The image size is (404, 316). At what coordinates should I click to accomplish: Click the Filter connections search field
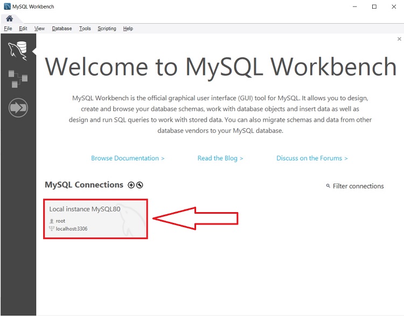coord(358,186)
